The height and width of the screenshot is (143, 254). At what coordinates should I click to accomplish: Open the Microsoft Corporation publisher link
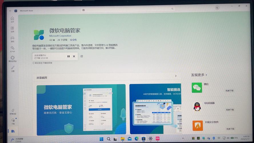tap(60, 36)
